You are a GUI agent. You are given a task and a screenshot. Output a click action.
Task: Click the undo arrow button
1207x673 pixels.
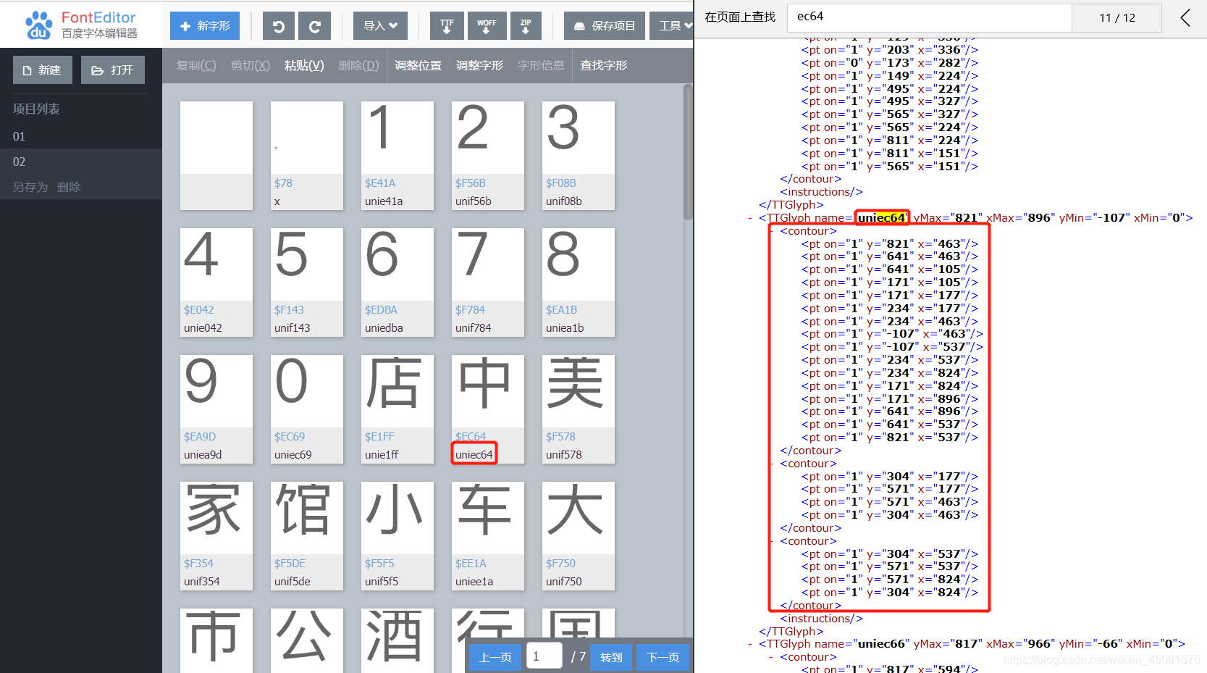pyautogui.click(x=279, y=26)
